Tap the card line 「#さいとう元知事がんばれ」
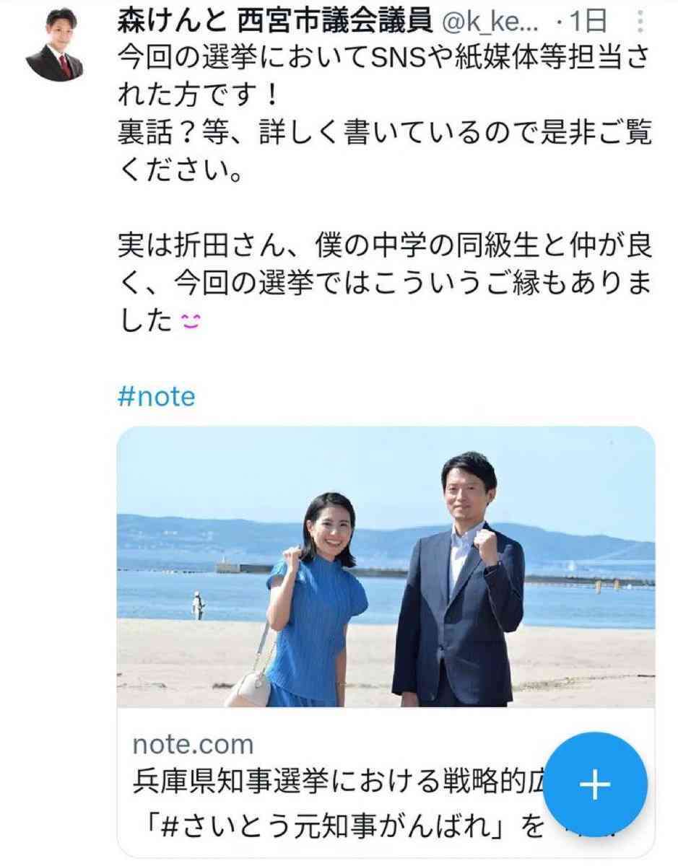Screen dimensions: 678x866 [x=338, y=822]
